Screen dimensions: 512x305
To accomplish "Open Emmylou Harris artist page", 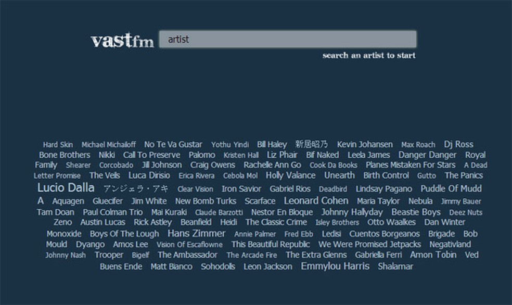I will point(335,266).
